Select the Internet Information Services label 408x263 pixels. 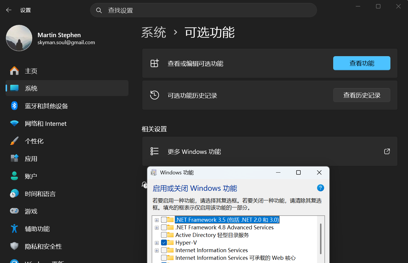pos(211,250)
